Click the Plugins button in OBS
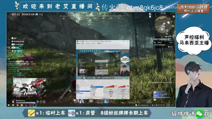Image resolution: width=212 pixels, height=119 pixels. point(111,96)
